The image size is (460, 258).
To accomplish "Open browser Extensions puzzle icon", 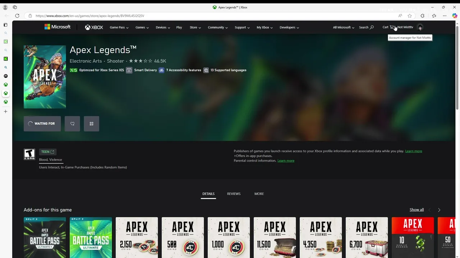I will pos(422,16).
